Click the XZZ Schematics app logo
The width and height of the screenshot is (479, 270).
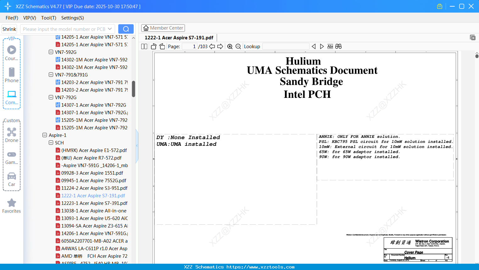(x=8, y=6)
